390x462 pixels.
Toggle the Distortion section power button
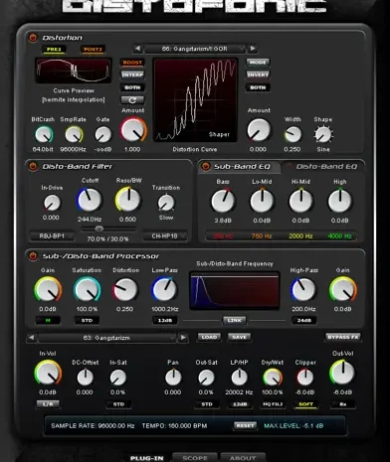point(33,38)
